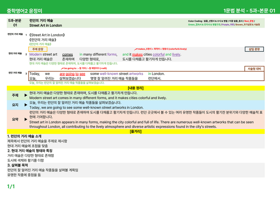Viewport: 280px width, 198px height.
Task: Click the ▶ arrow beside 요지
Action: tap(26, 105)
